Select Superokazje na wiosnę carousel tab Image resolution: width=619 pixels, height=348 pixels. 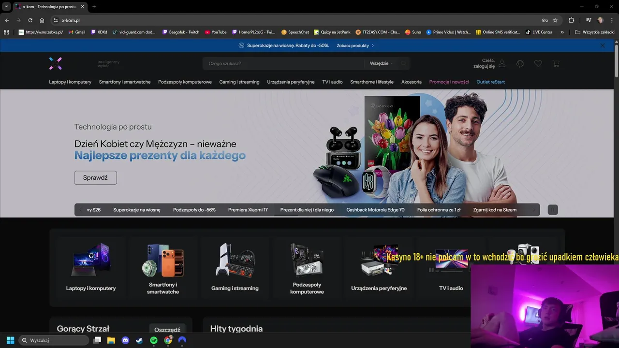coord(137,210)
